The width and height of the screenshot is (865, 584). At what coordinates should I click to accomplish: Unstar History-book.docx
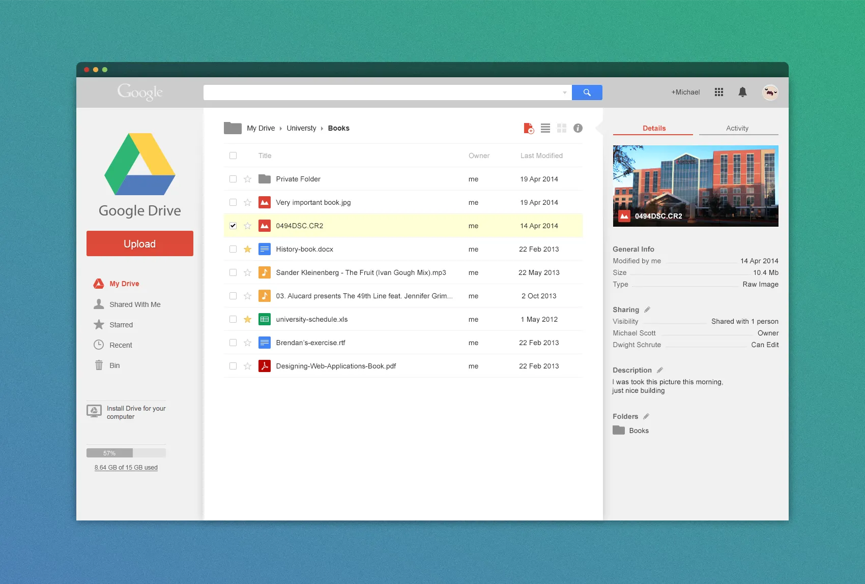pyautogui.click(x=247, y=249)
